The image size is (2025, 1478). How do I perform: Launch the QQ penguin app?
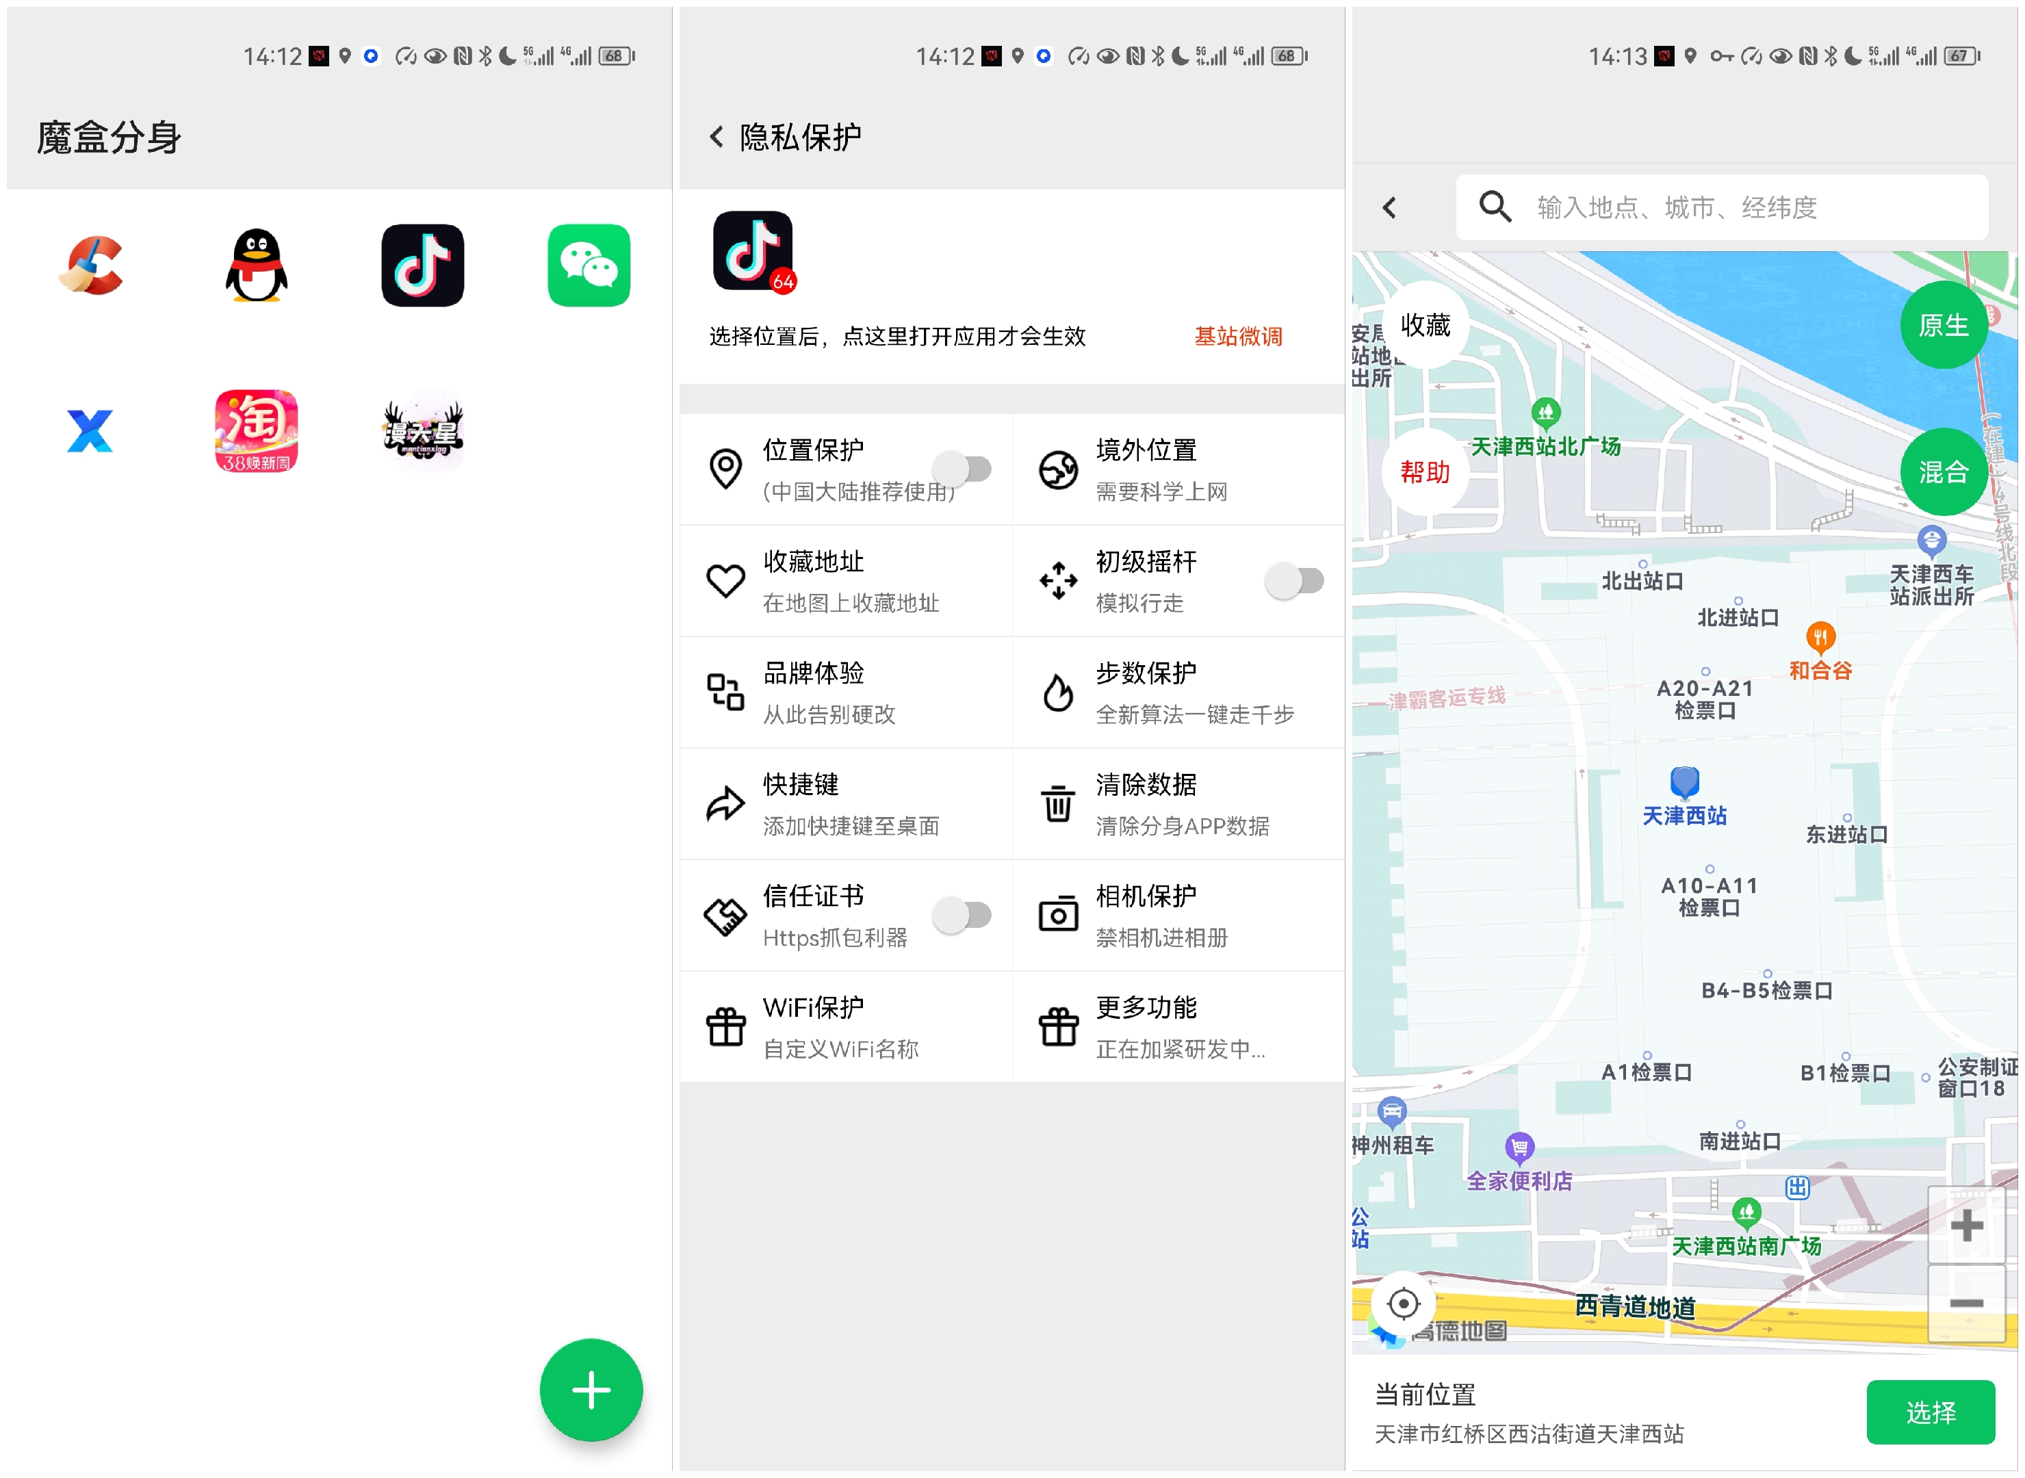pyautogui.click(x=256, y=265)
